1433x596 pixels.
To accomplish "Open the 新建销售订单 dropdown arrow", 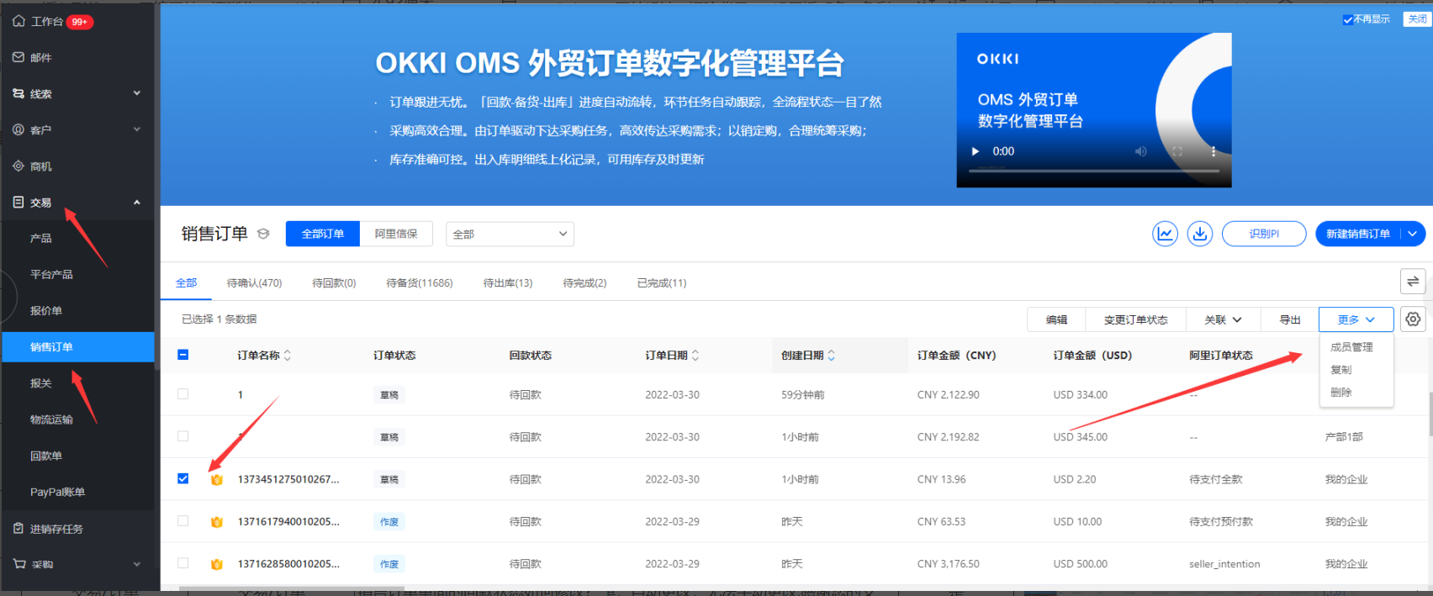I will coord(1413,234).
